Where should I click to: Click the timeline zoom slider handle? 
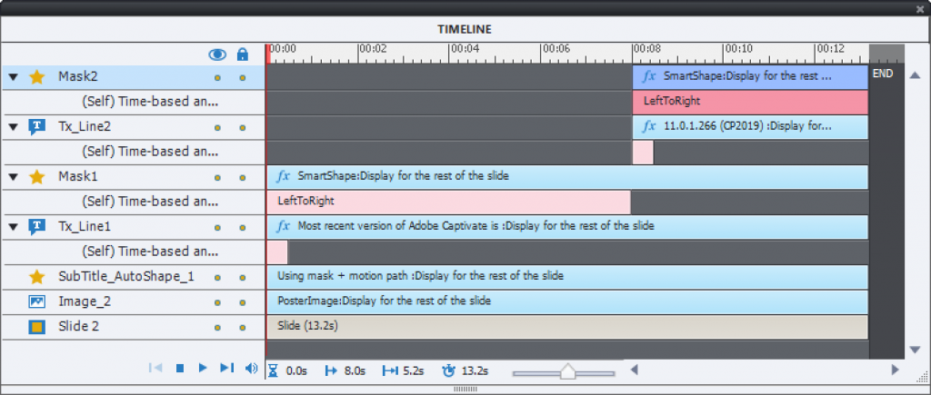point(567,370)
